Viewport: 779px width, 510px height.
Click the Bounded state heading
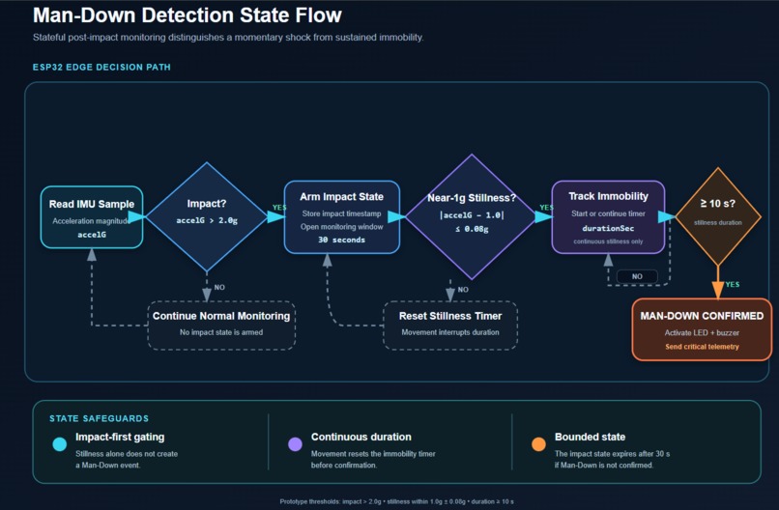[x=590, y=437]
